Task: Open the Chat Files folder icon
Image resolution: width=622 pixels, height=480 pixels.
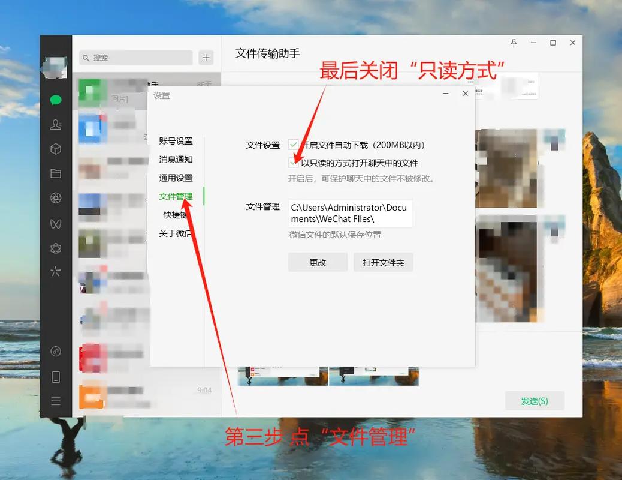Action: pos(55,173)
